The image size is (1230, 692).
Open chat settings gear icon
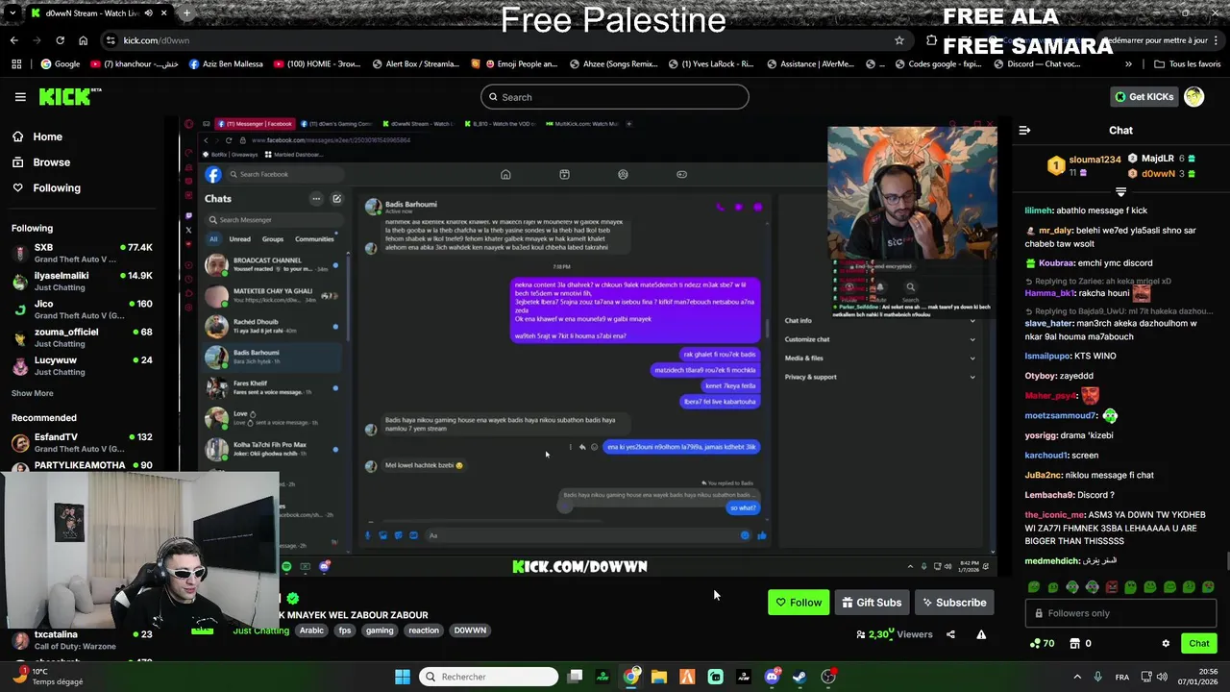point(1166,643)
